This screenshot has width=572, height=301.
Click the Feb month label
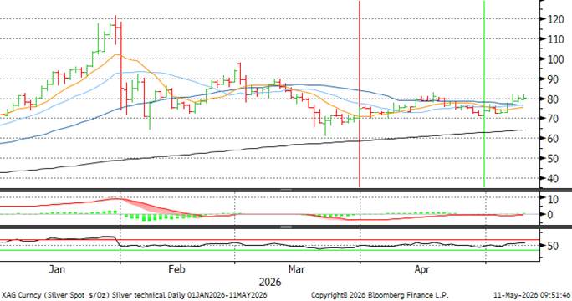tap(176, 269)
